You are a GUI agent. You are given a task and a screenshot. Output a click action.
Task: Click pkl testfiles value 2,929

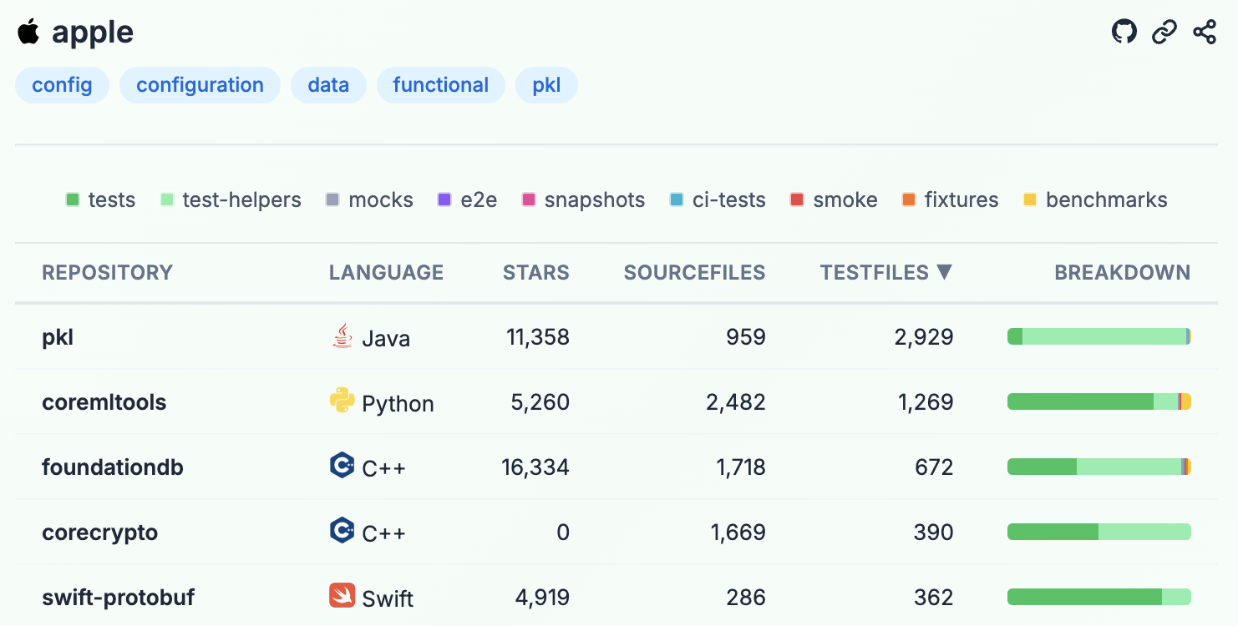click(x=924, y=337)
